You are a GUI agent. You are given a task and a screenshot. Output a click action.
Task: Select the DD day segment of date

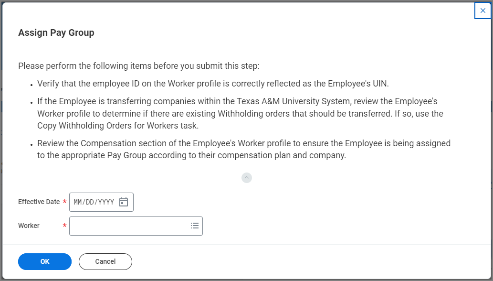(x=90, y=202)
